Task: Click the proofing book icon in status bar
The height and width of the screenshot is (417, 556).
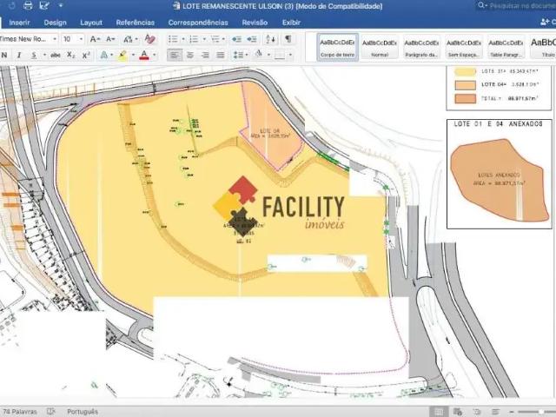Action: tap(51, 412)
